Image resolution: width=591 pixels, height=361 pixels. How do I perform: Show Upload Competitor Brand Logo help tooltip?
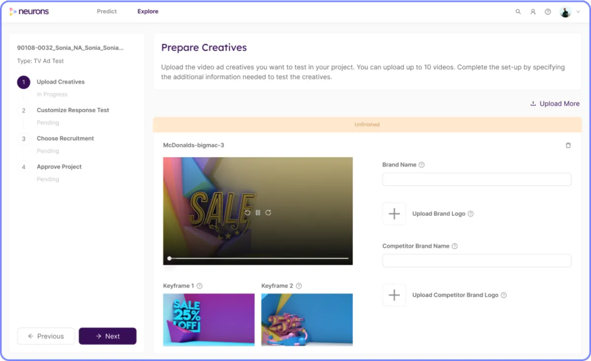point(504,295)
